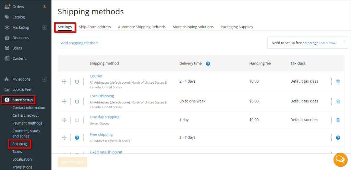Click 'up to one week' delivery time
The image size is (351, 170).
[x=193, y=101]
